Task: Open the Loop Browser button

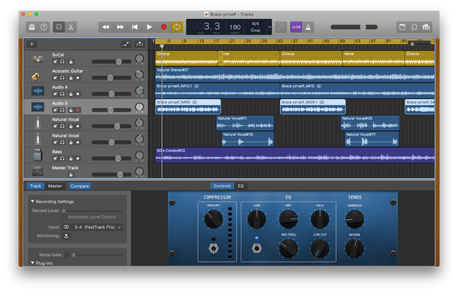Action: 414,27
